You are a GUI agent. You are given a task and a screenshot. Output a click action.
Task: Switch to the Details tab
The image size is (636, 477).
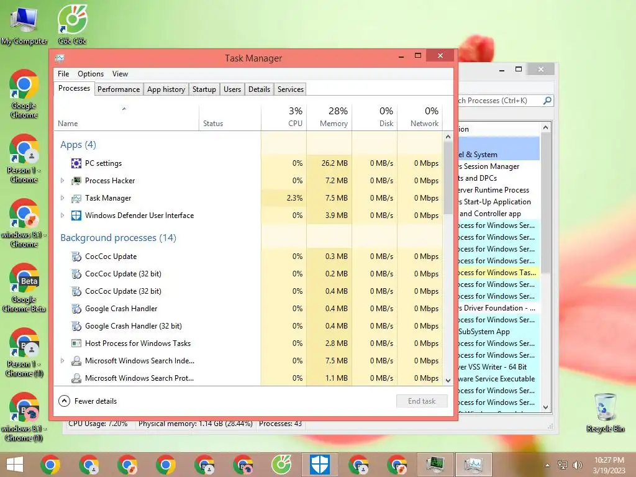click(259, 89)
